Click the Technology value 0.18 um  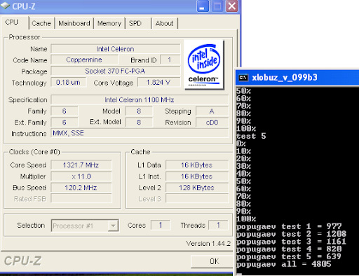[x=68, y=82]
